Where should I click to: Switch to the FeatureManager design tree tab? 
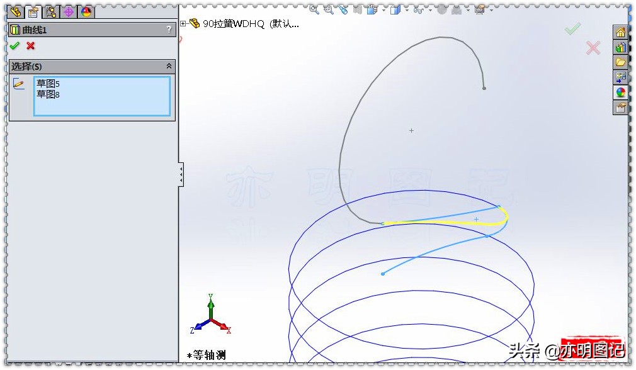point(16,11)
